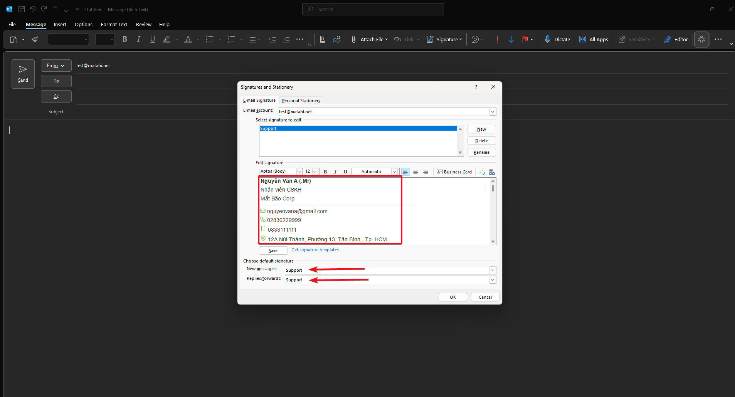Center-align the signature text
Viewport: 735px width, 397px height.
[415, 172]
